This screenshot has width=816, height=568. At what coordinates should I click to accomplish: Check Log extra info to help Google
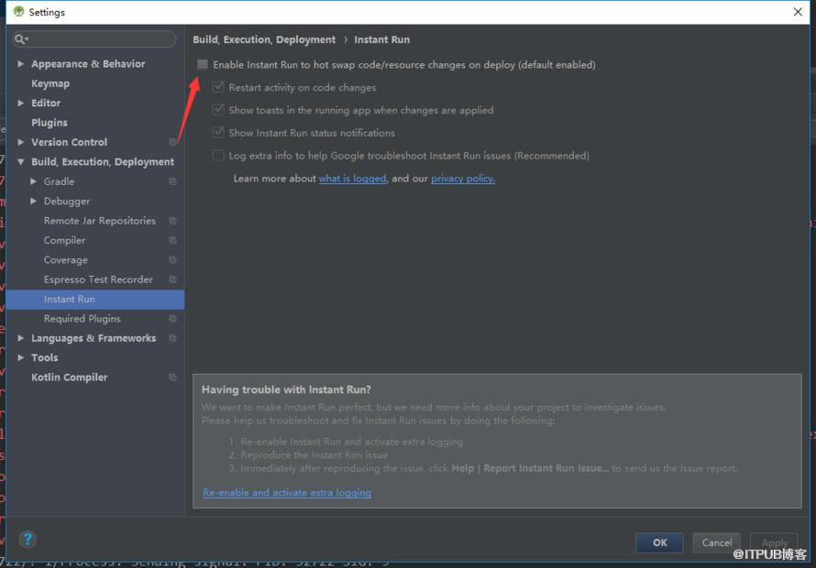tap(218, 156)
